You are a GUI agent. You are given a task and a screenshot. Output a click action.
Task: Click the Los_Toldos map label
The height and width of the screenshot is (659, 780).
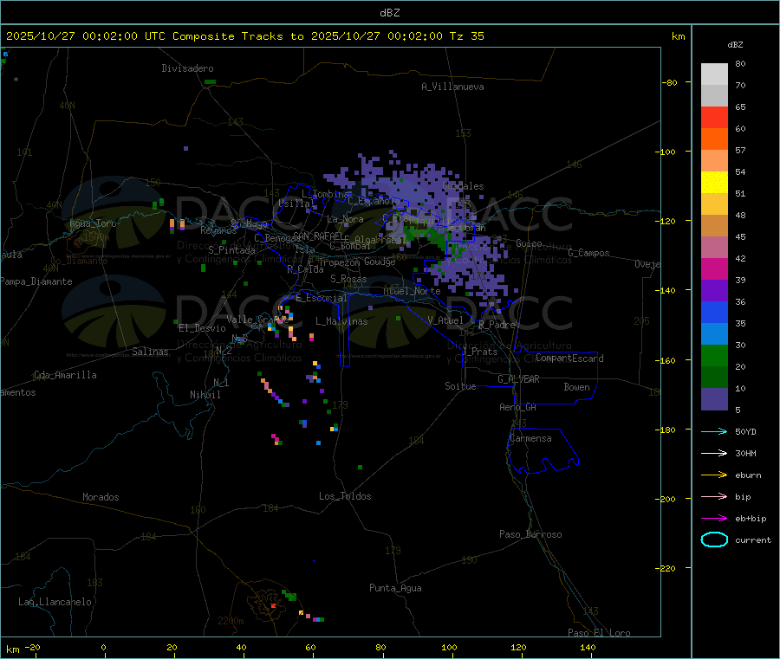pos(345,496)
